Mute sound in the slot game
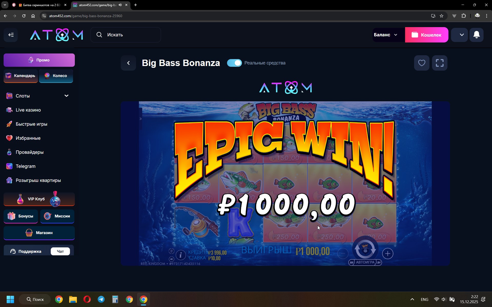 coord(171,259)
